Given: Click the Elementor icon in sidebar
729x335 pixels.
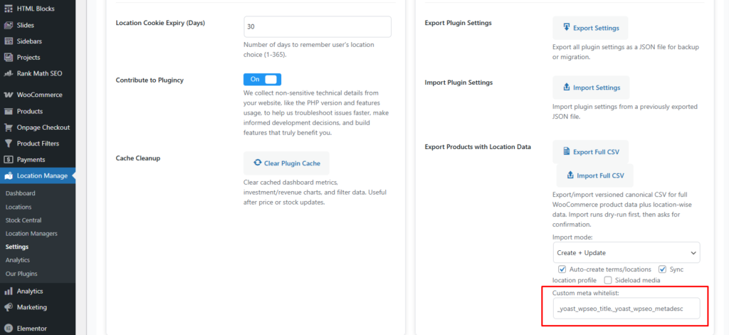Looking at the screenshot, I should pyautogui.click(x=9, y=329).
